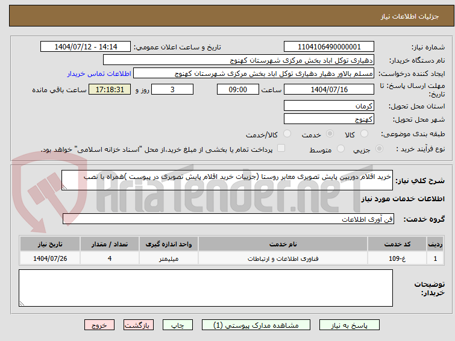Screen dimensions: 455x341
Task: Click the deadline date field 1404/07/16
Action: [329, 89]
